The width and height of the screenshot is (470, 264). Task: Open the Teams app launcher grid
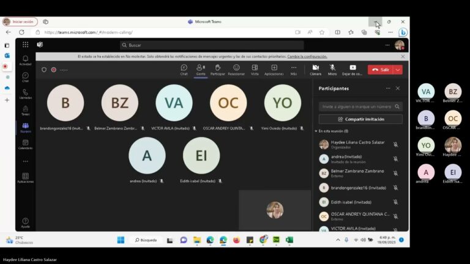(x=26, y=45)
